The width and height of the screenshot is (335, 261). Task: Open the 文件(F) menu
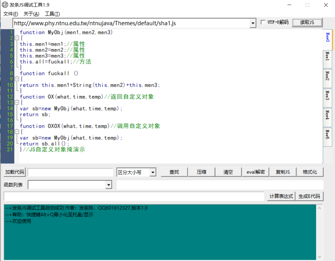tap(10, 14)
